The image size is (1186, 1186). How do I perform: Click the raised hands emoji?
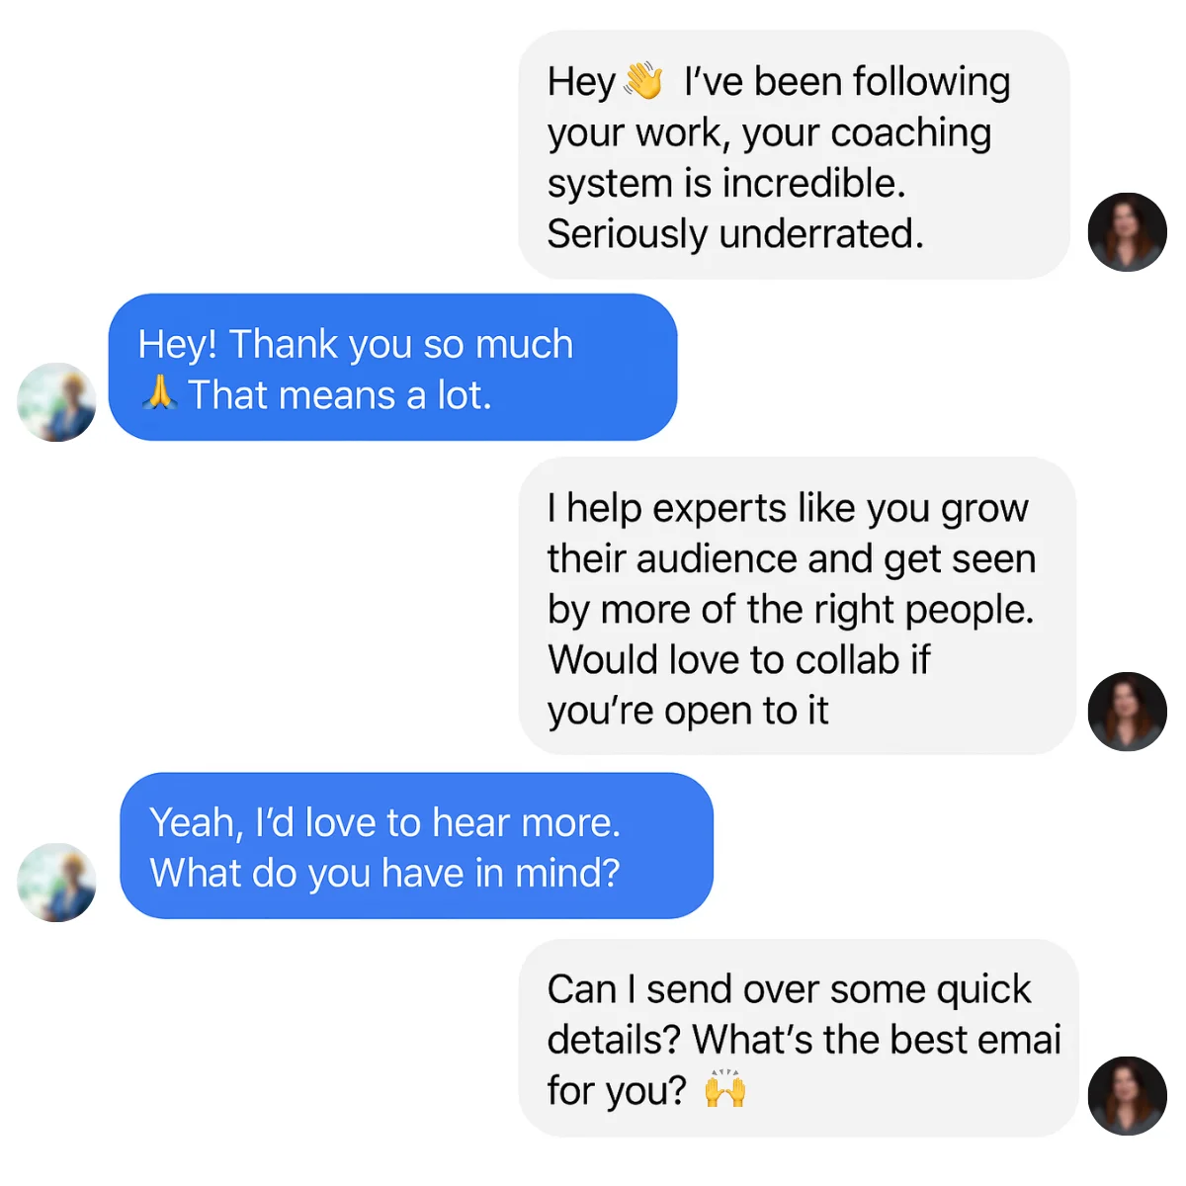coord(724,1089)
